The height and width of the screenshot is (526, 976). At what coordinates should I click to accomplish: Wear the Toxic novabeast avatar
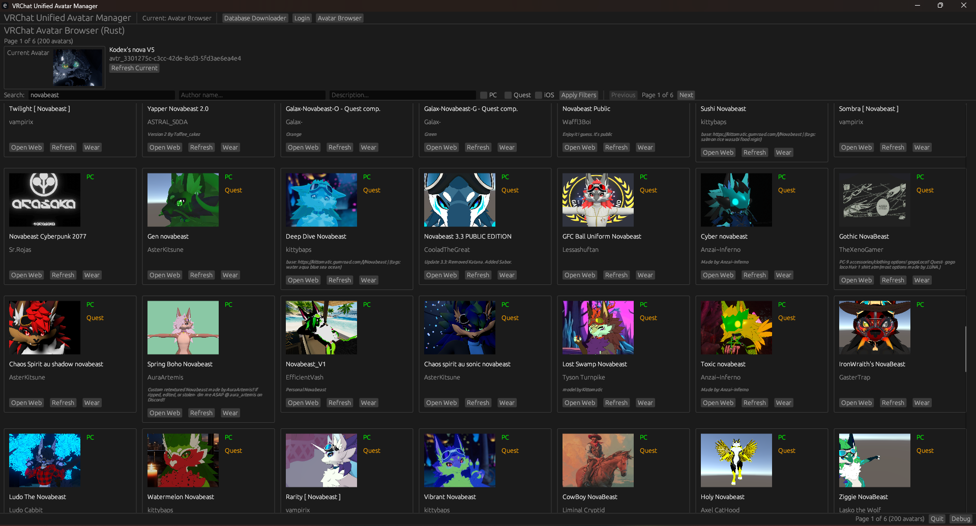pyautogui.click(x=783, y=402)
